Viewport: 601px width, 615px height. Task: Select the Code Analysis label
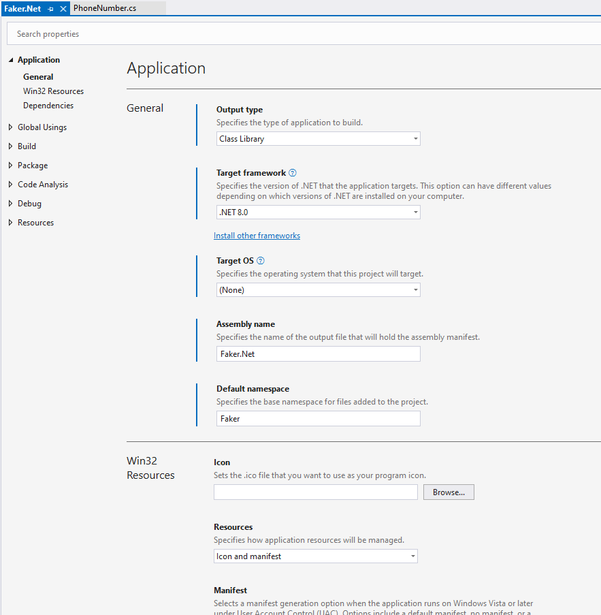click(x=43, y=185)
